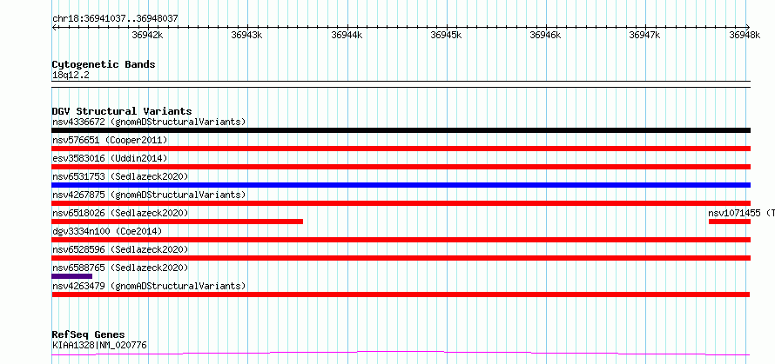
Task: Select nsv4336672 gnomADStructuralVariants label
Action: click(149, 122)
